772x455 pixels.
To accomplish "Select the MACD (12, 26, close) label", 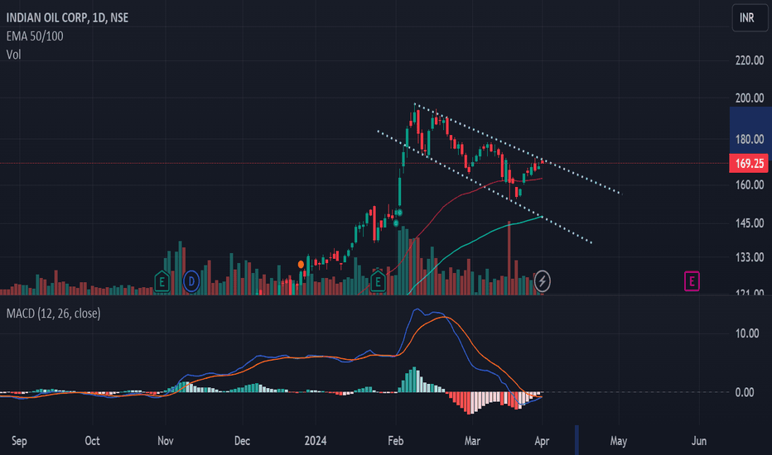I will coord(53,314).
